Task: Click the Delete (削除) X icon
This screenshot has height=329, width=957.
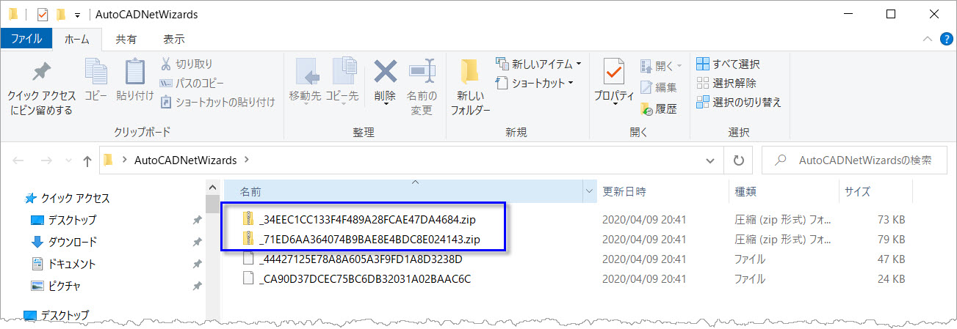Action: point(385,72)
